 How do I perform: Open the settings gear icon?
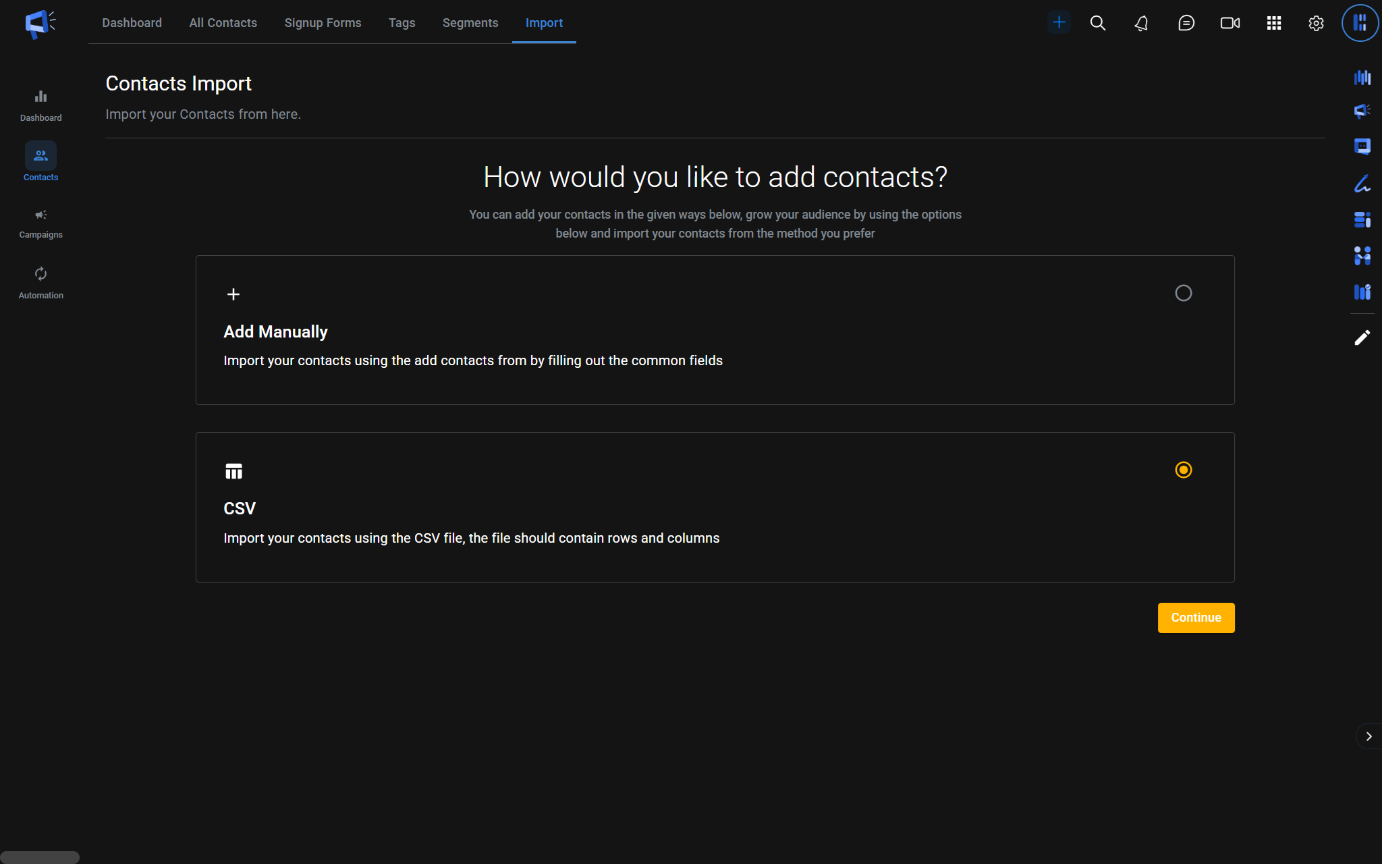click(x=1316, y=23)
